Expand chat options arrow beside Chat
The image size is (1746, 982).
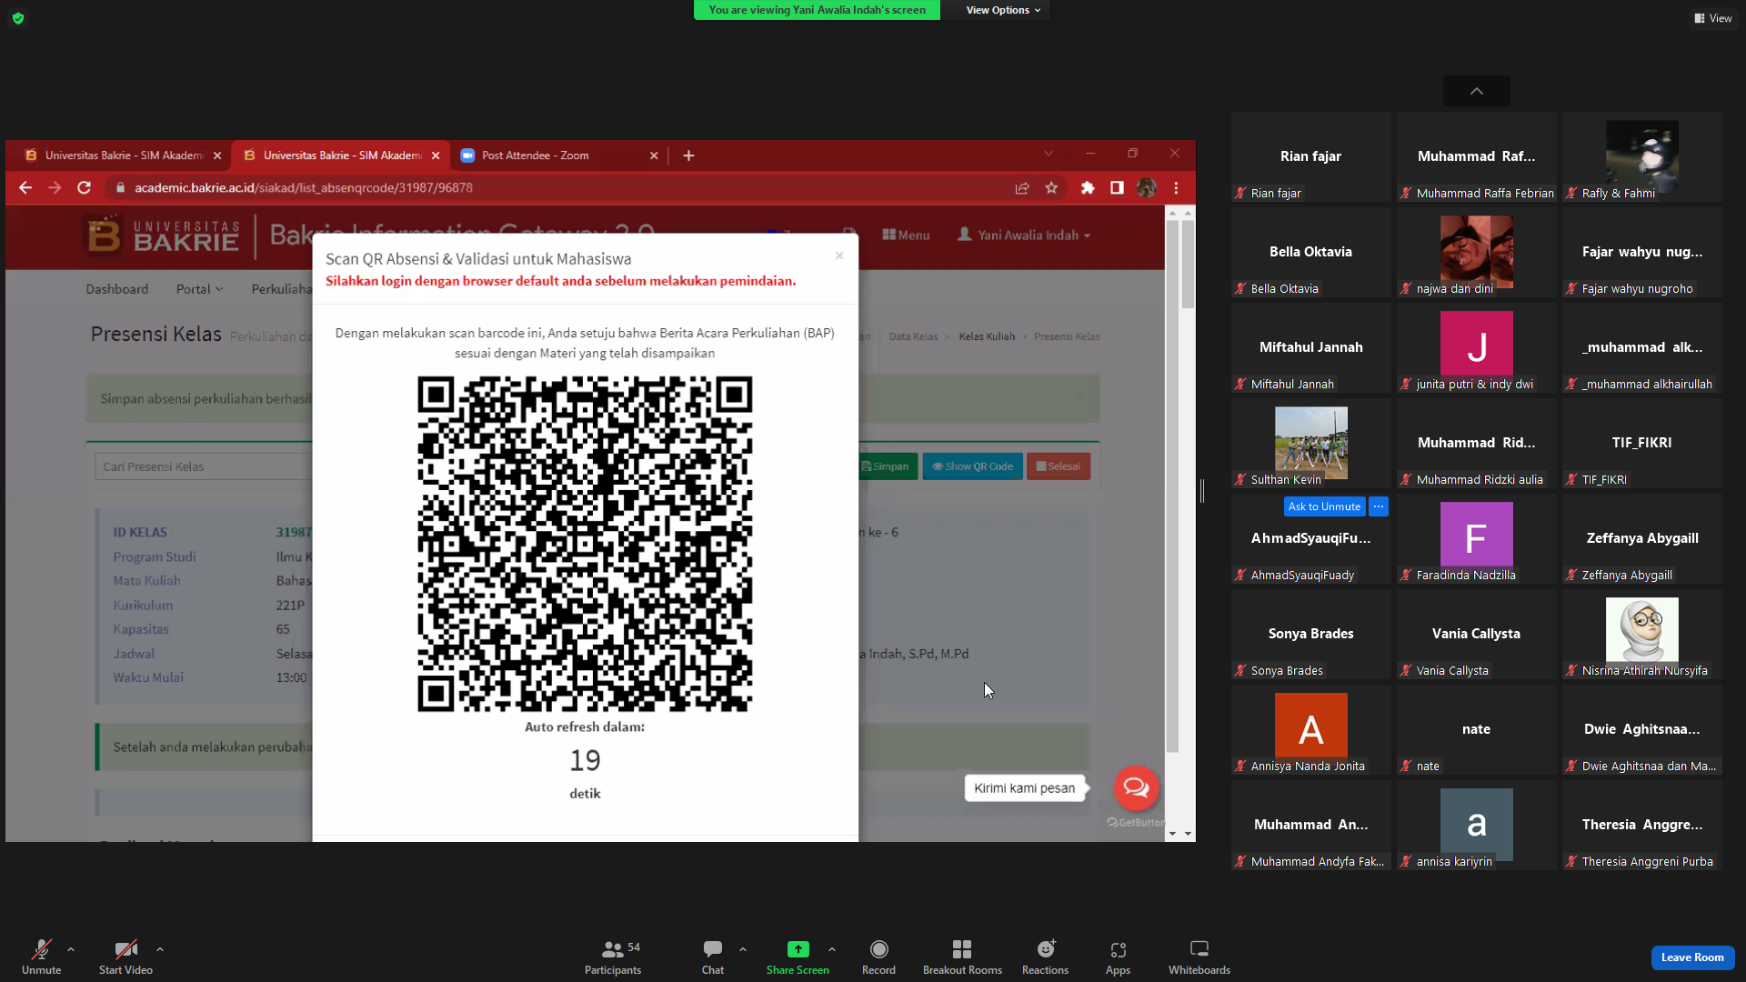tap(743, 949)
